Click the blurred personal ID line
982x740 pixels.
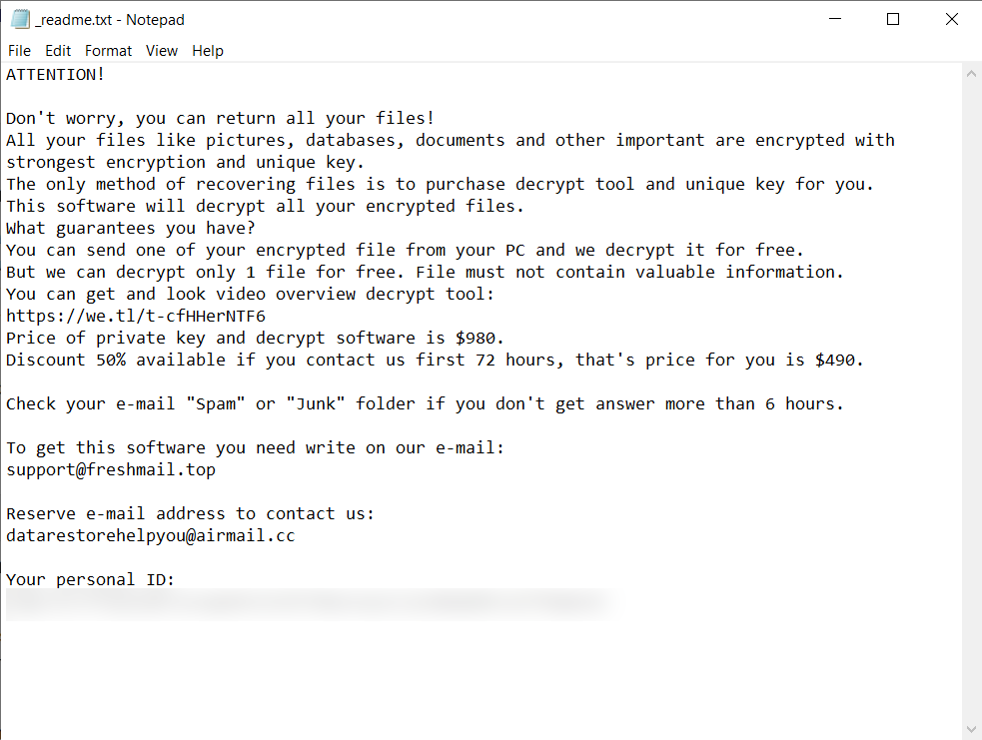click(310, 602)
